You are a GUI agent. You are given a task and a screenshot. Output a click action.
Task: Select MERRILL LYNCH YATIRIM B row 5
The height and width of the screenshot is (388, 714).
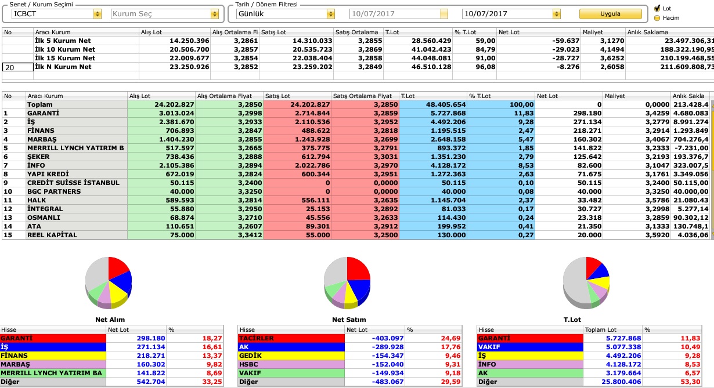[x=356, y=148]
